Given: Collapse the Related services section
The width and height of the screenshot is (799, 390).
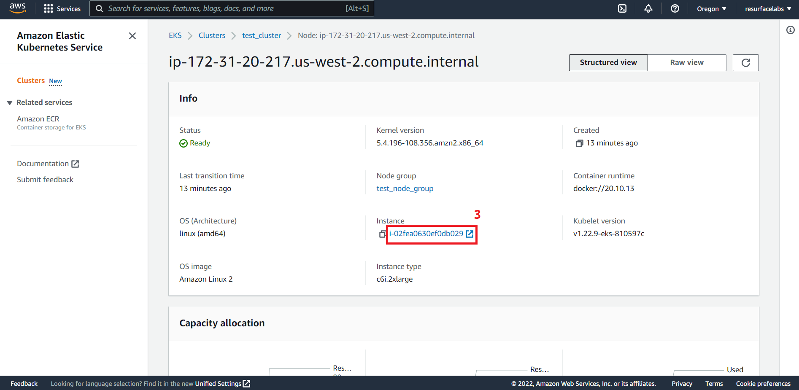Looking at the screenshot, I should [x=10, y=103].
